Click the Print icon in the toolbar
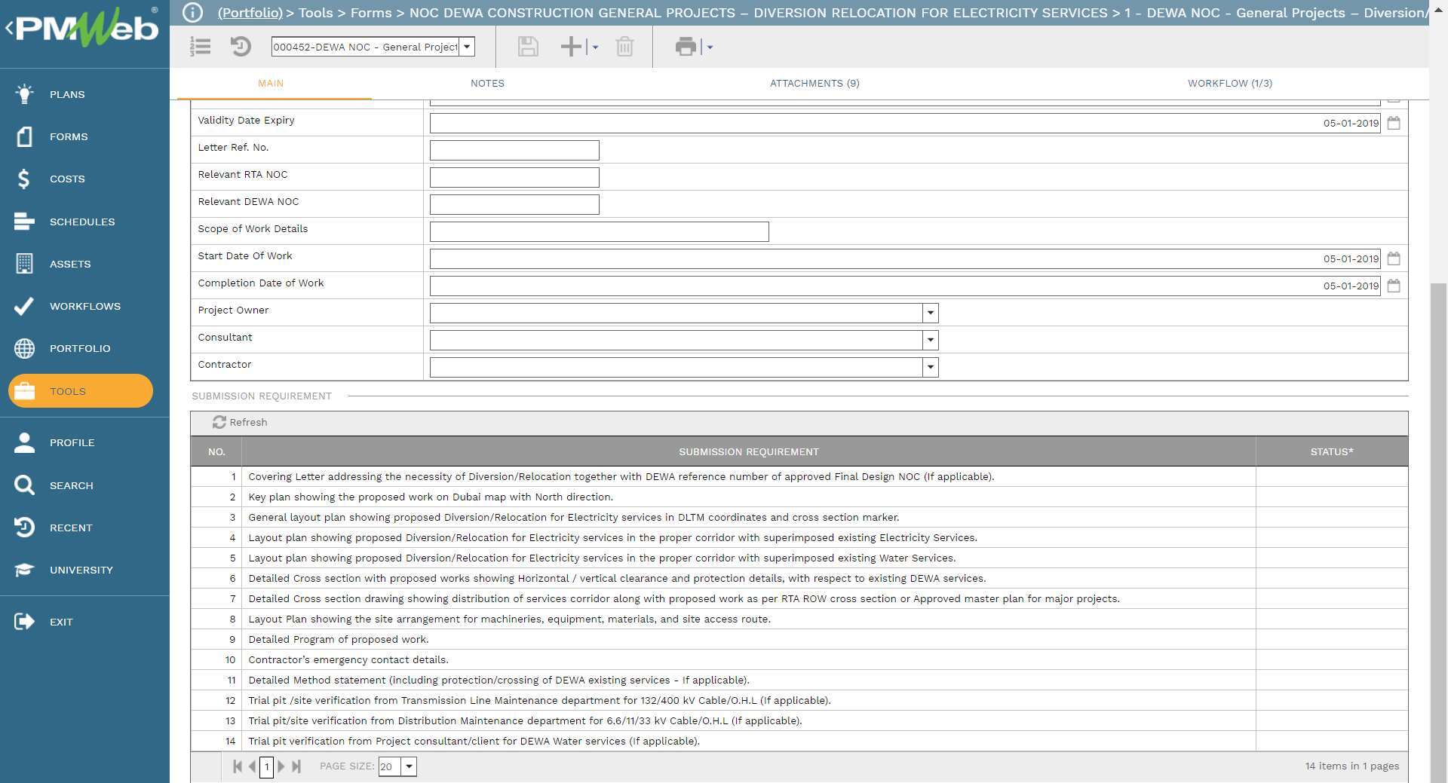This screenshot has width=1448, height=783. (686, 47)
